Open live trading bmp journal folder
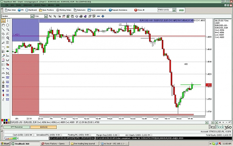The width and height of the screenshot is (233, 146). pyautogui.click(x=84, y=144)
